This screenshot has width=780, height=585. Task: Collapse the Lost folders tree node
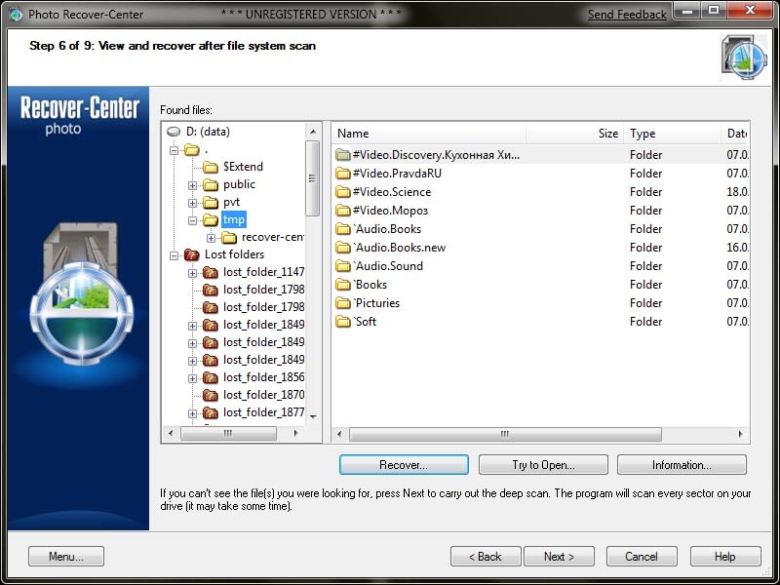175,255
